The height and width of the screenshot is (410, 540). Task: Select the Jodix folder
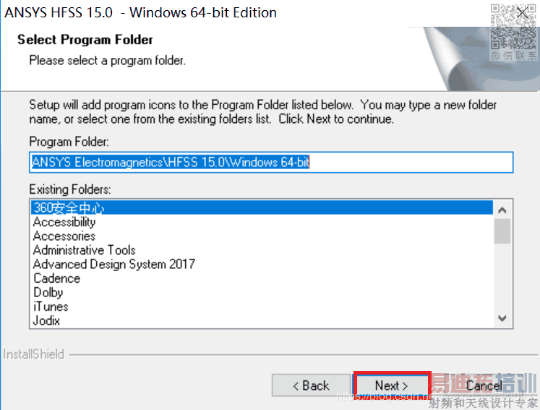pyautogui.click(x=47, y=320)
